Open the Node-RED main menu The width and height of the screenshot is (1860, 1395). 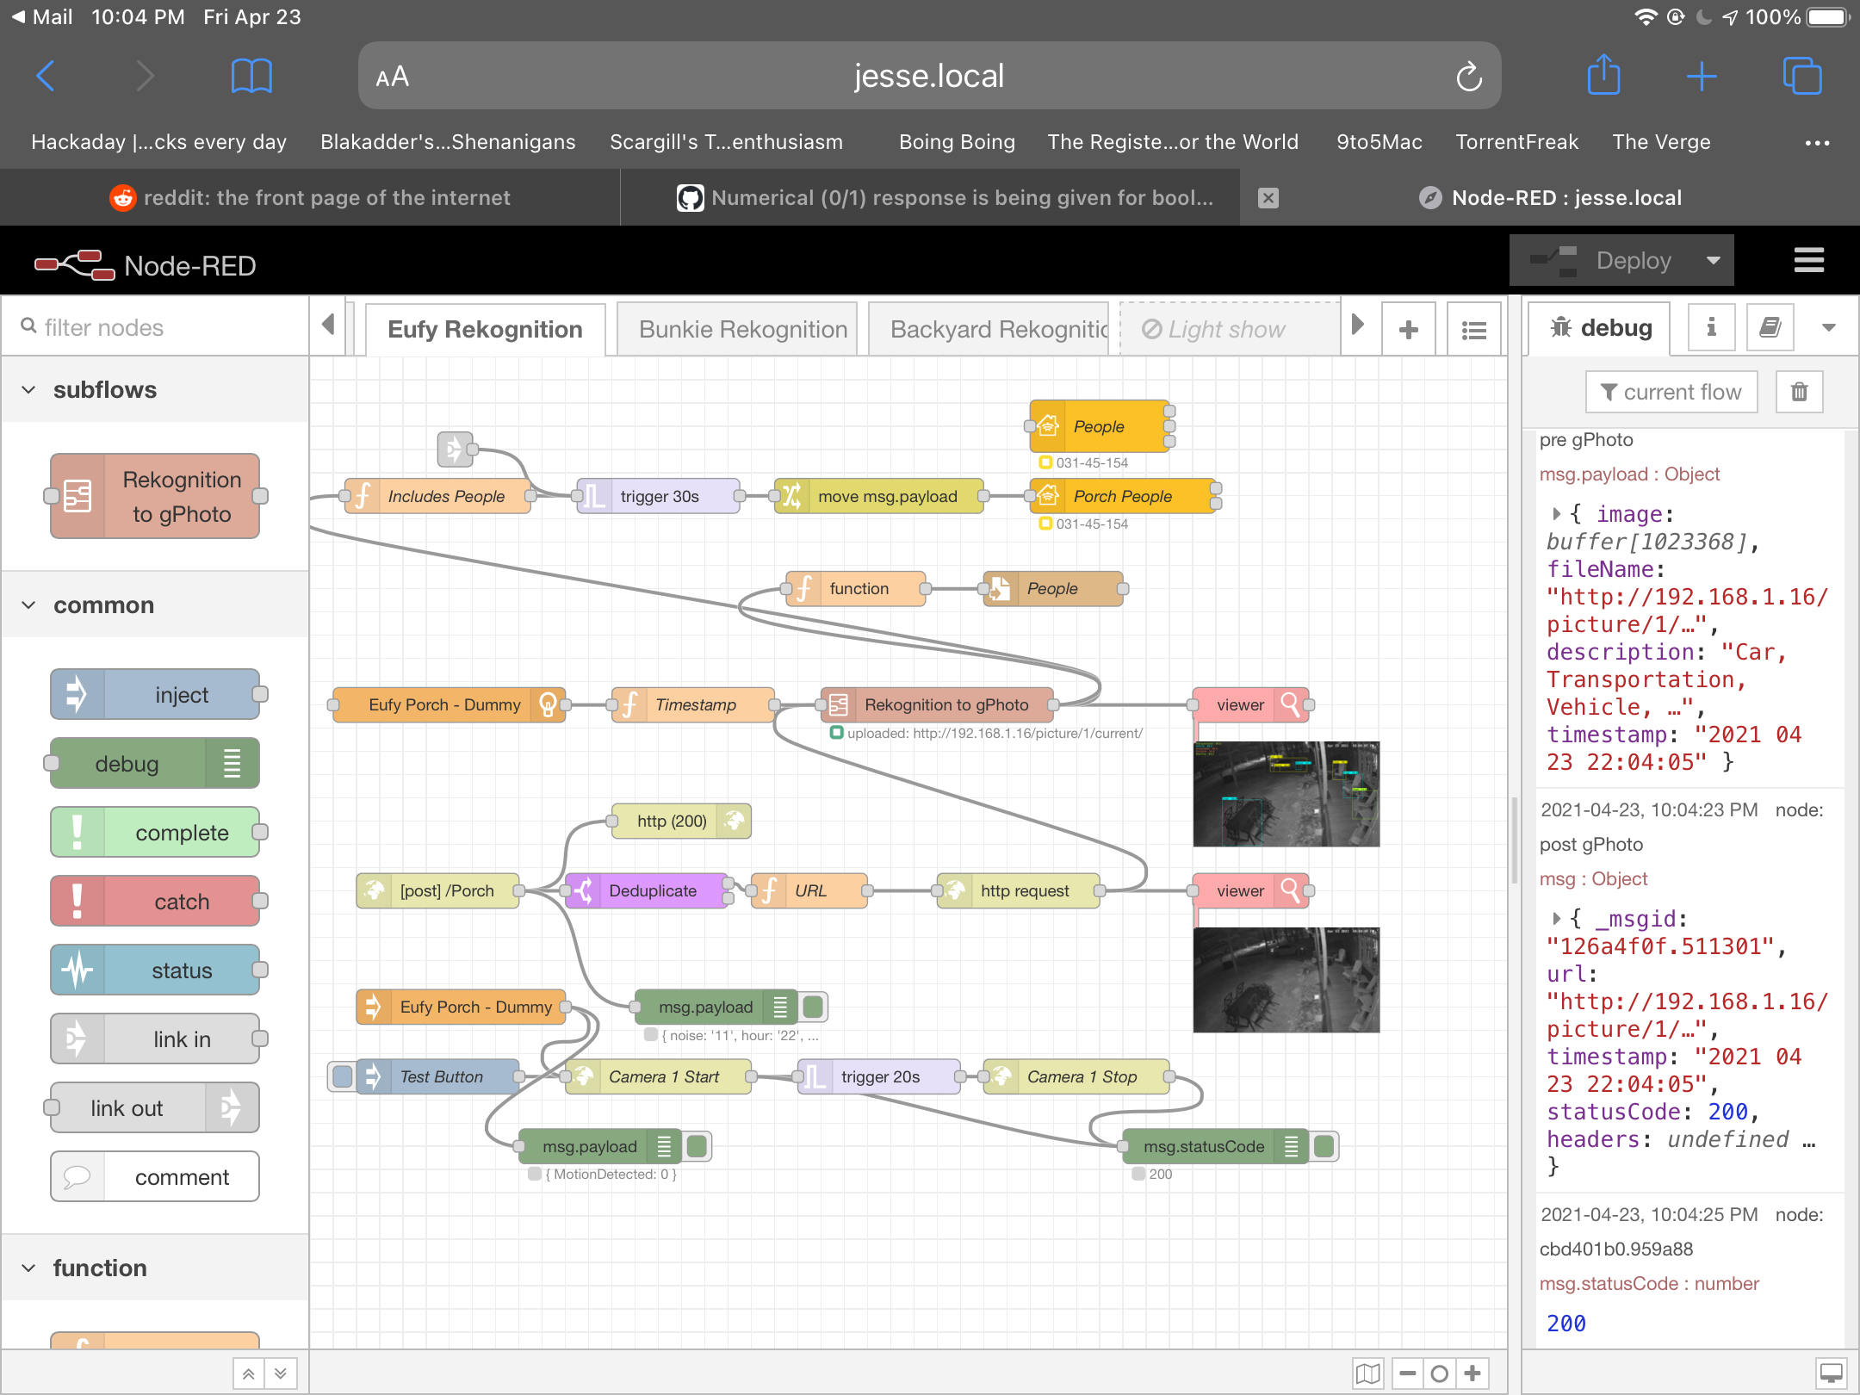(x=1808, y=260)
